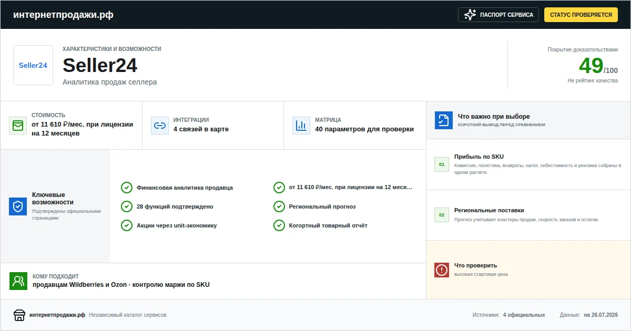This screenshot has width=631, height=331.
Task: Click the Статус проверяется yellow button
Action: click(581, 15)
